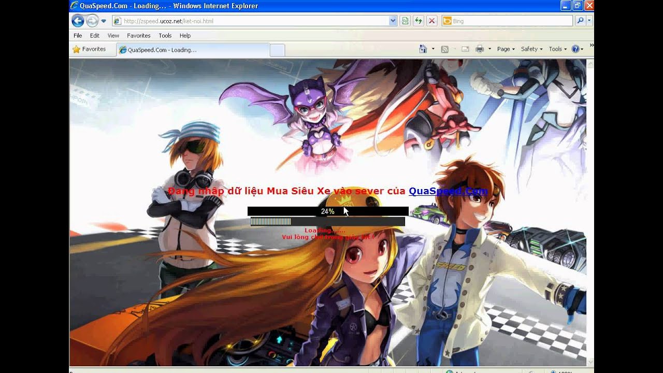Click the Bing search box
The height and width of the screenshot is (373, 663).
[x=508, y=21]
